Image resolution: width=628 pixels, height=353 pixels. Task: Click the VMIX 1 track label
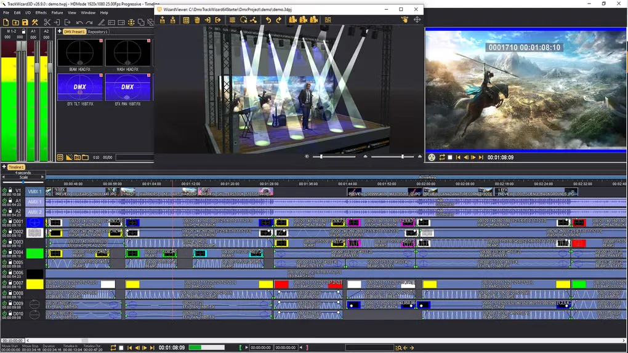35,192
